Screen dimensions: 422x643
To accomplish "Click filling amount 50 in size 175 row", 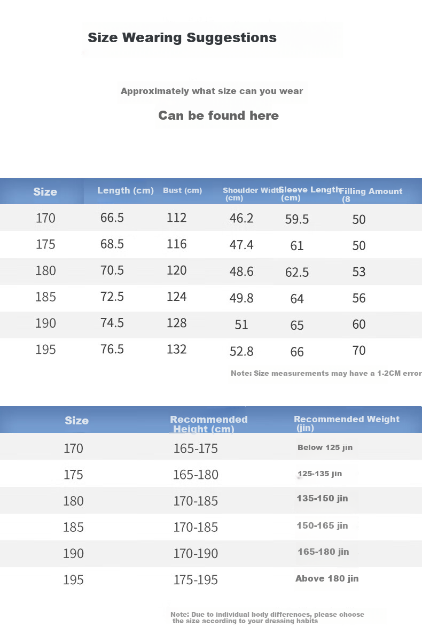I will [359, 246].
